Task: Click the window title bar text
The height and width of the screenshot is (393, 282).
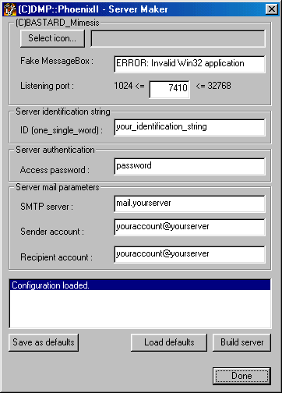Action: [93, 9]
